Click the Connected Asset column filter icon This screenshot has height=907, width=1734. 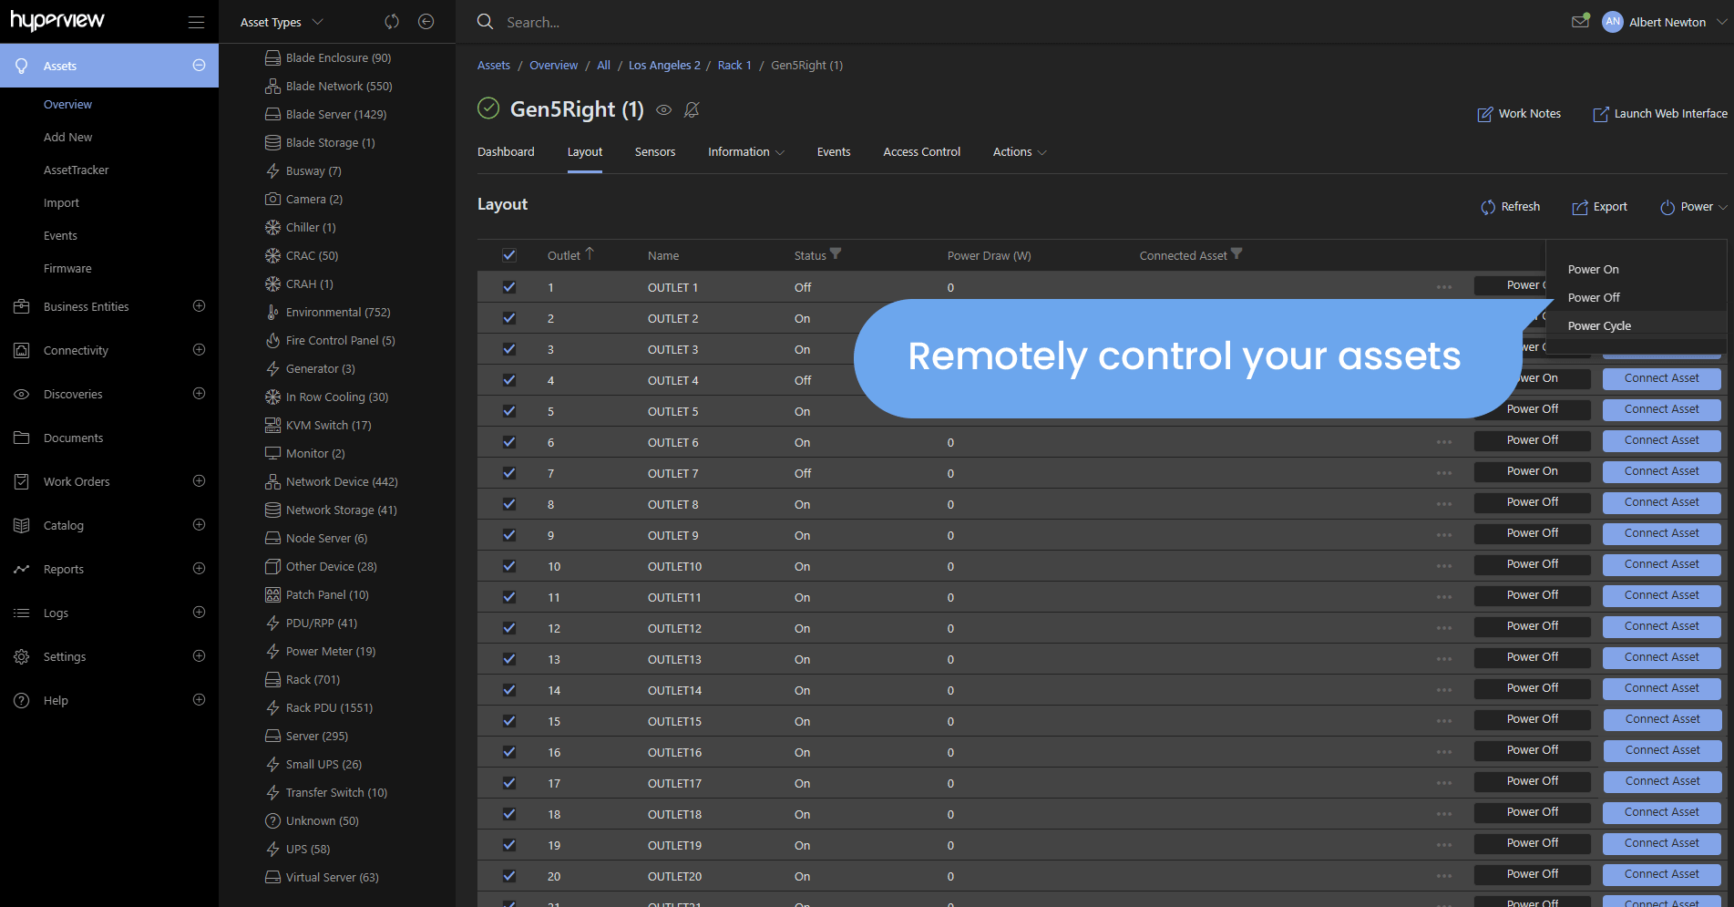(1236, 254)
